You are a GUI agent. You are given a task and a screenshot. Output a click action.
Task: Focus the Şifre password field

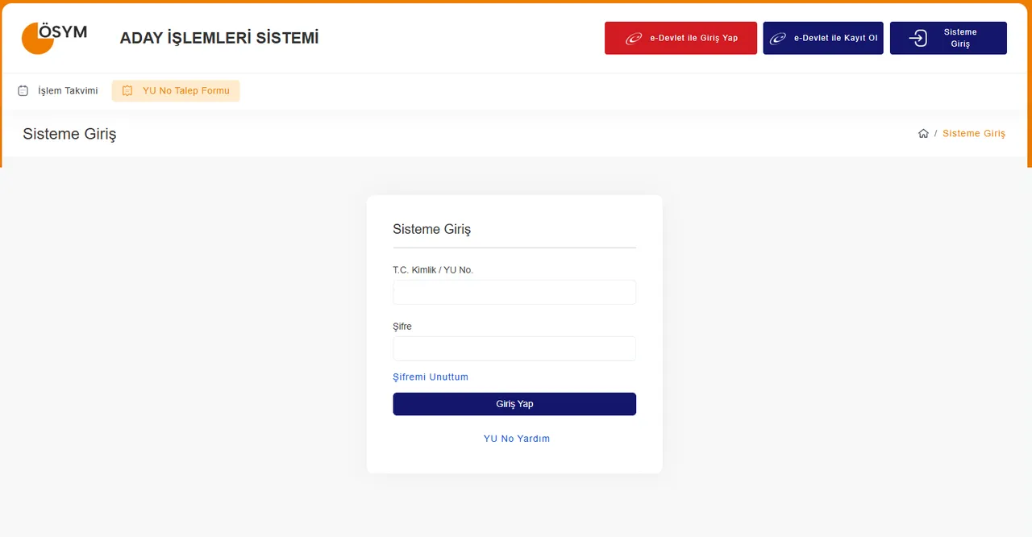pos(514,348)
